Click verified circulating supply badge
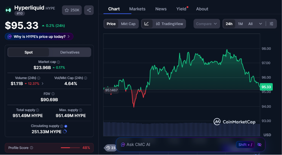Viewport: 282px width, 155px height. 66,126
